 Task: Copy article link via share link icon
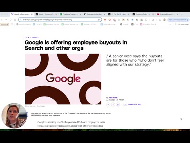tap(108, 104)
